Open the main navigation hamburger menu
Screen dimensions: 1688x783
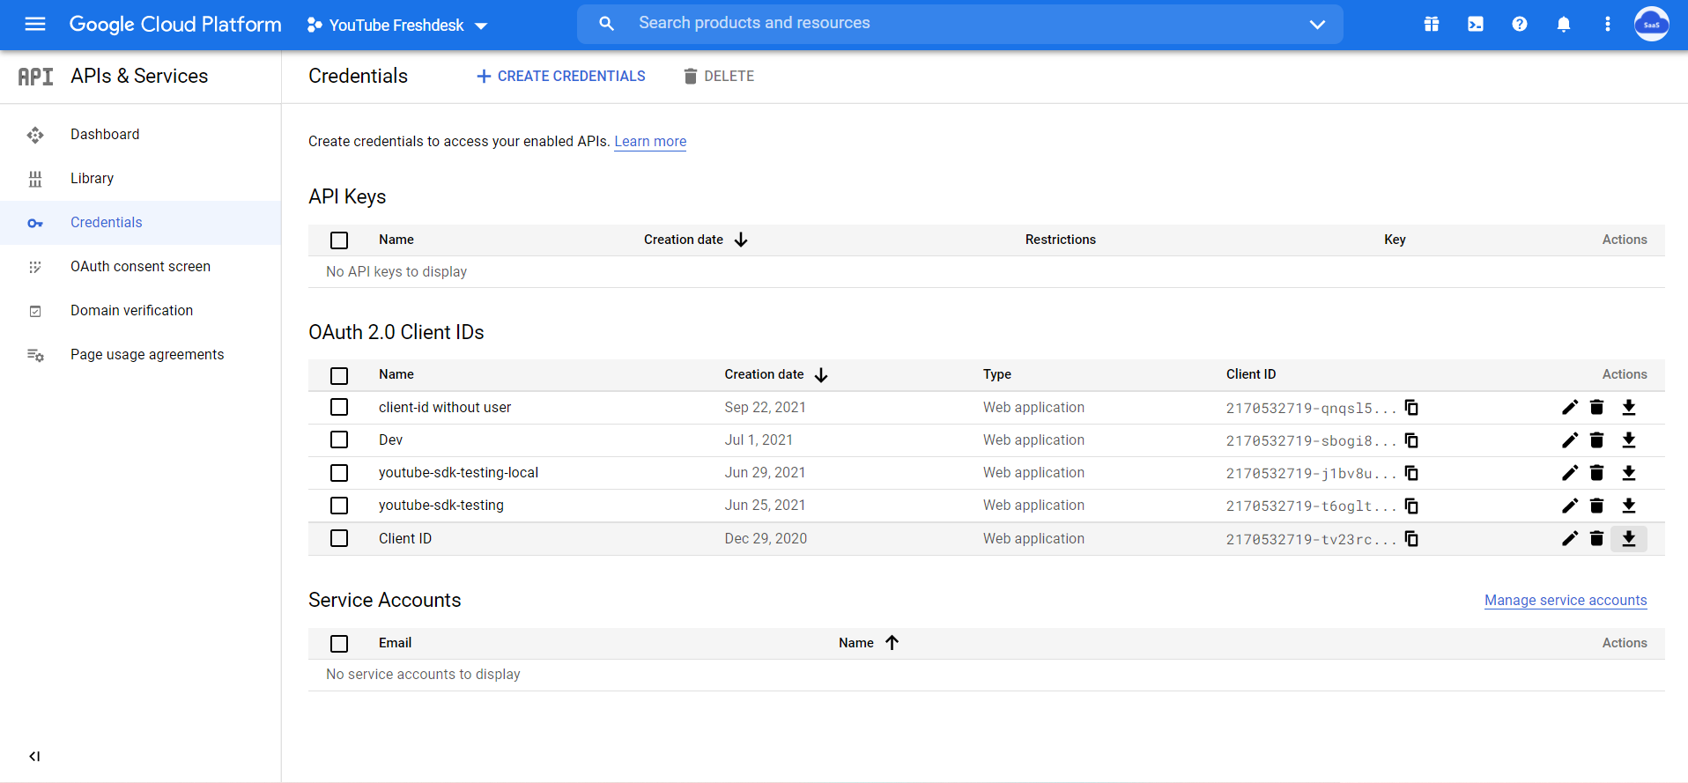coord(35,24)
